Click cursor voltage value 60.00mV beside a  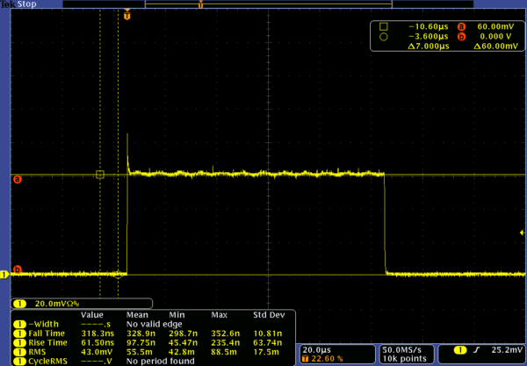[x=495, y=27]
